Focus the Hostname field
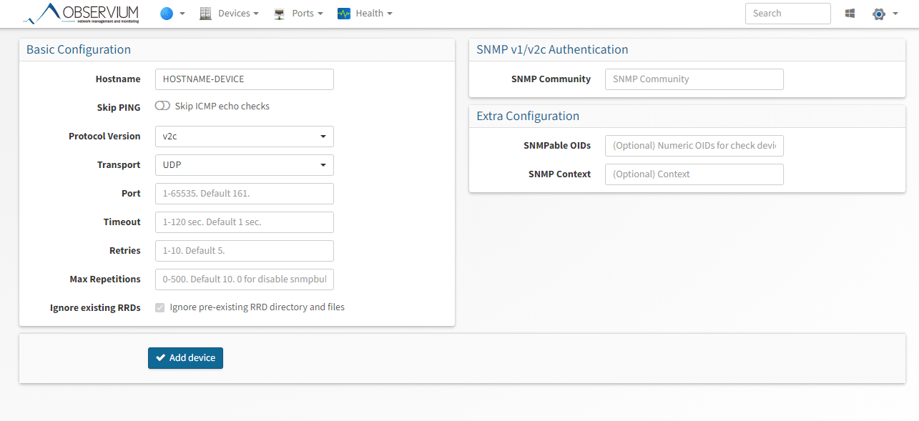Viewport: 919px width, 421px height. point(244,79)
